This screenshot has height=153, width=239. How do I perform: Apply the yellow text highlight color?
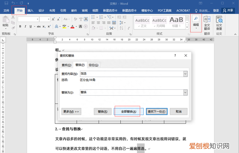click(x=65, y=26)
